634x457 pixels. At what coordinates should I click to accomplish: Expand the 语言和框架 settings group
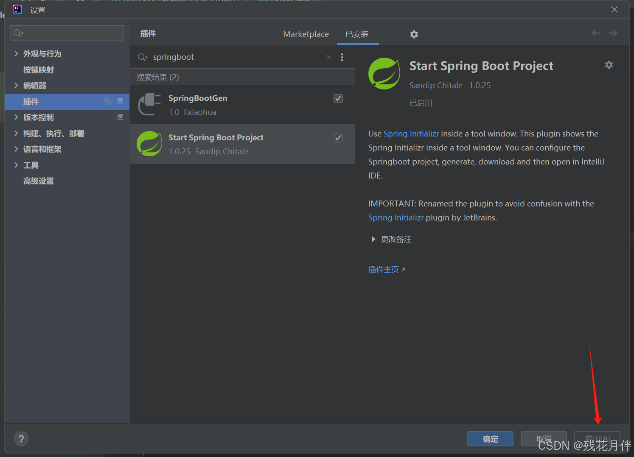(x=16, y=149)
